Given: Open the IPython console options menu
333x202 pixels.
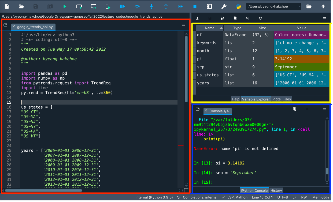Looking at the screenshot, I should click(324, 109).
